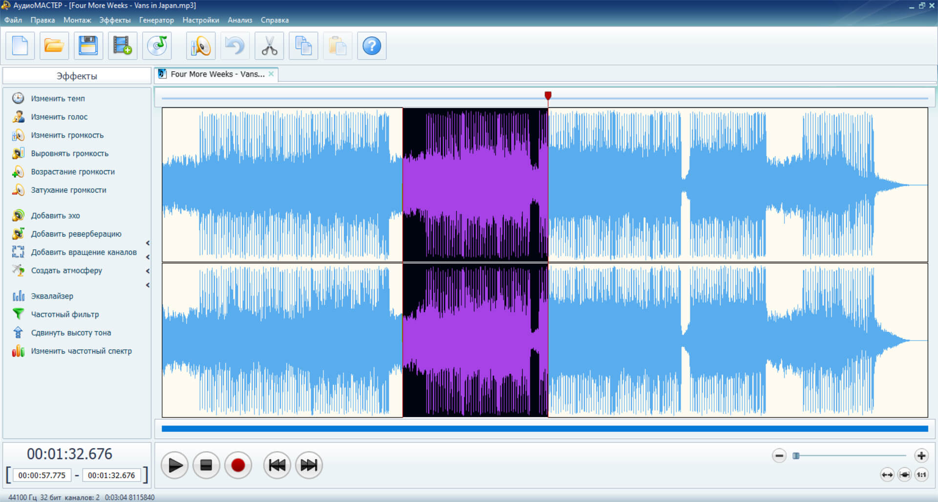Click the speaker icon beside Изменить громкость
Screen dimensions: 938x502
point(18,135)
